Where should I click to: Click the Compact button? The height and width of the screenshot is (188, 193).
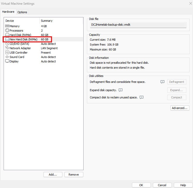pos(177,97)
